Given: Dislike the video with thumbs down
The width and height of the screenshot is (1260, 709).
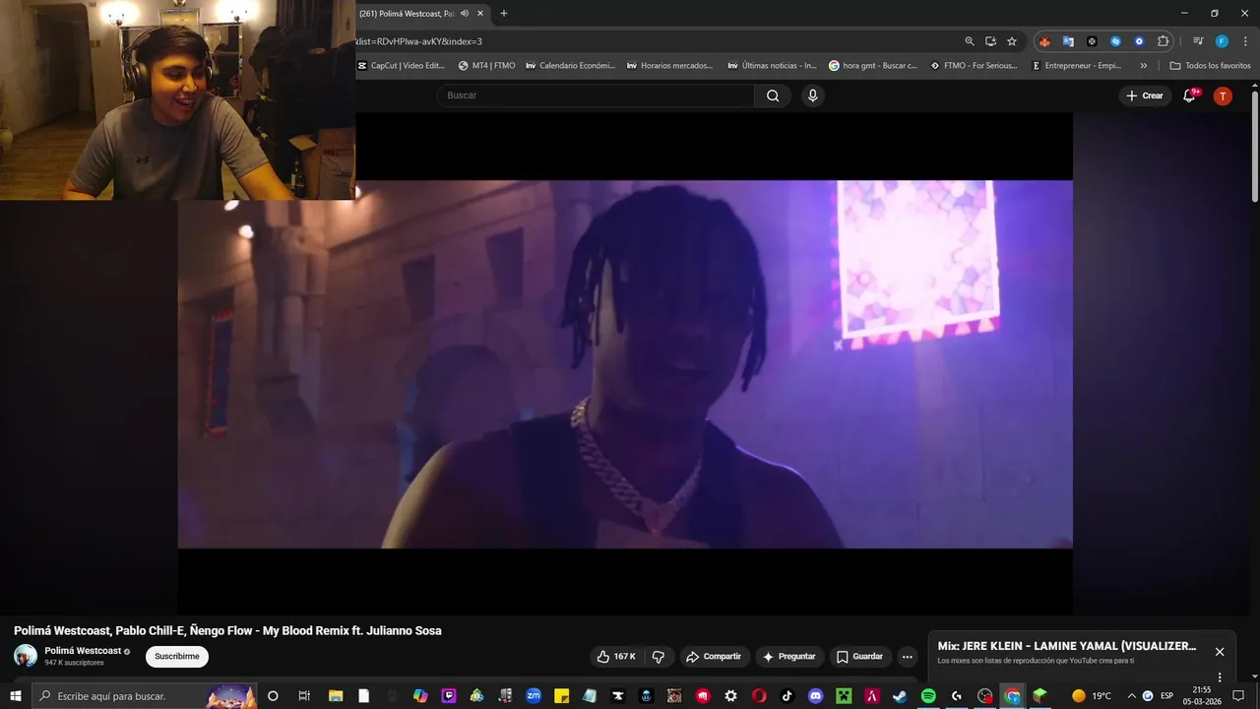Looking at the screenshot, I should [659, 657].
